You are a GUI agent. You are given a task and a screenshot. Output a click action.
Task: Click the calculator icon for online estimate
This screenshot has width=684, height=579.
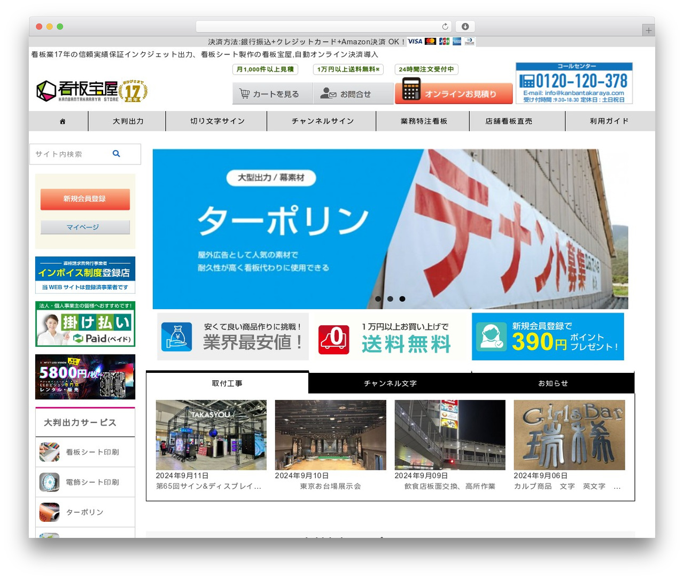[x=411, y=89]
